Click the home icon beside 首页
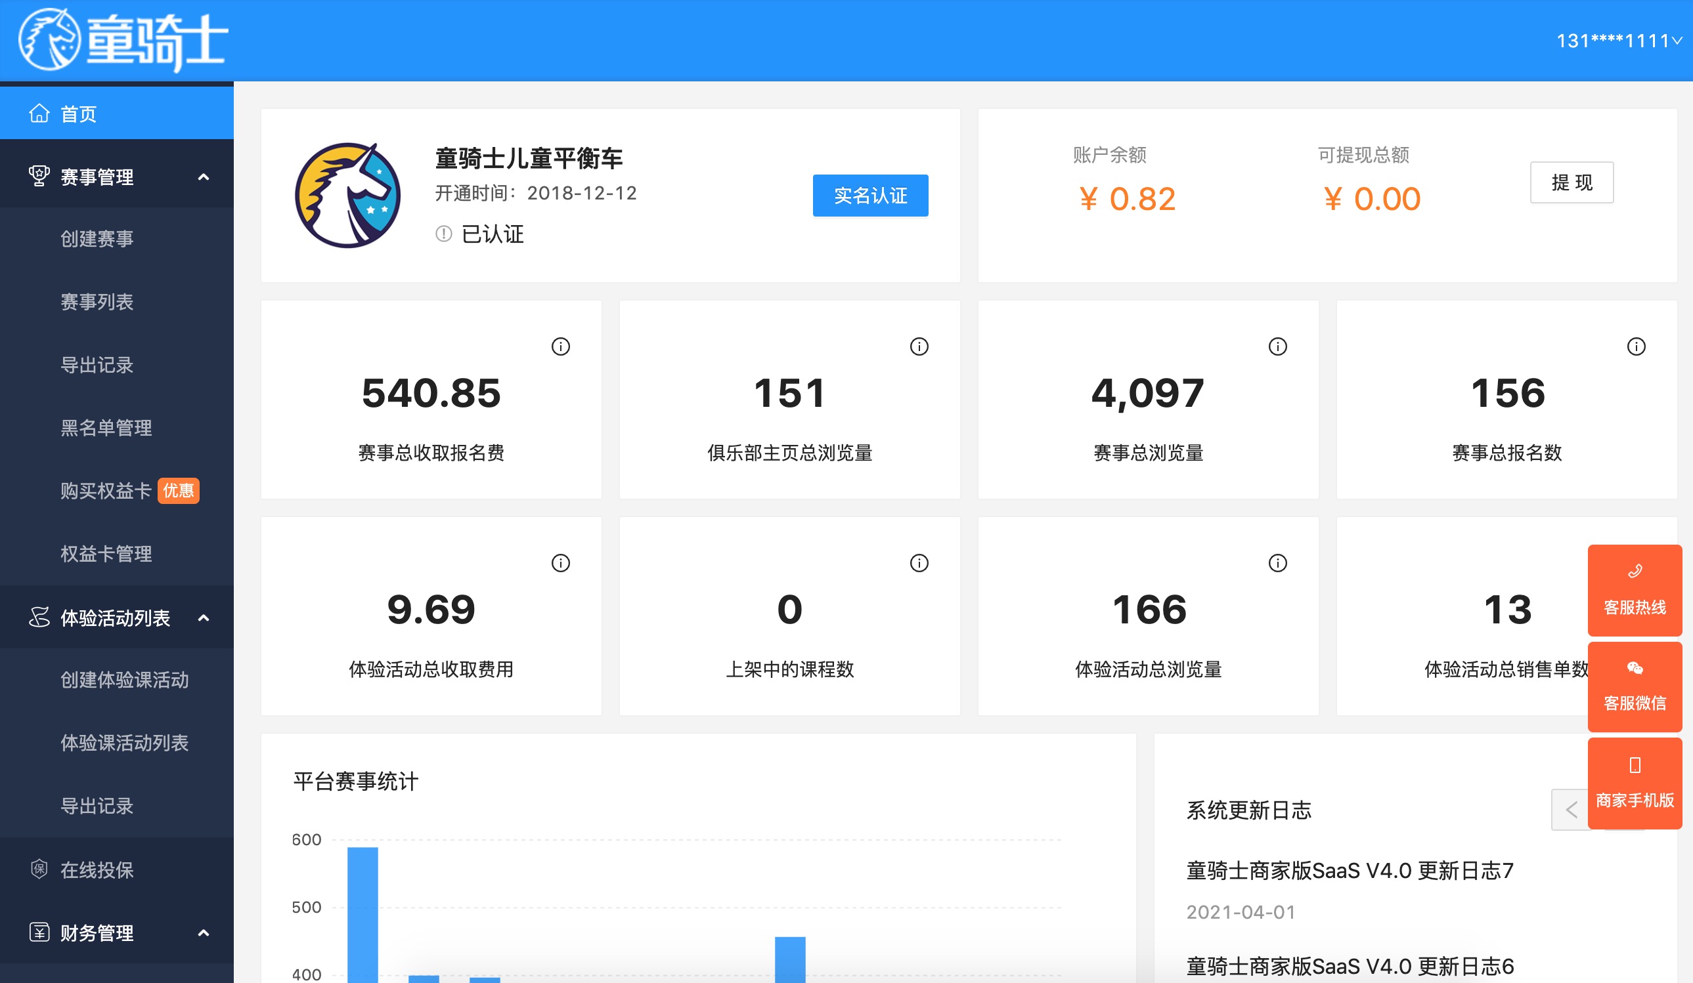 39,114
